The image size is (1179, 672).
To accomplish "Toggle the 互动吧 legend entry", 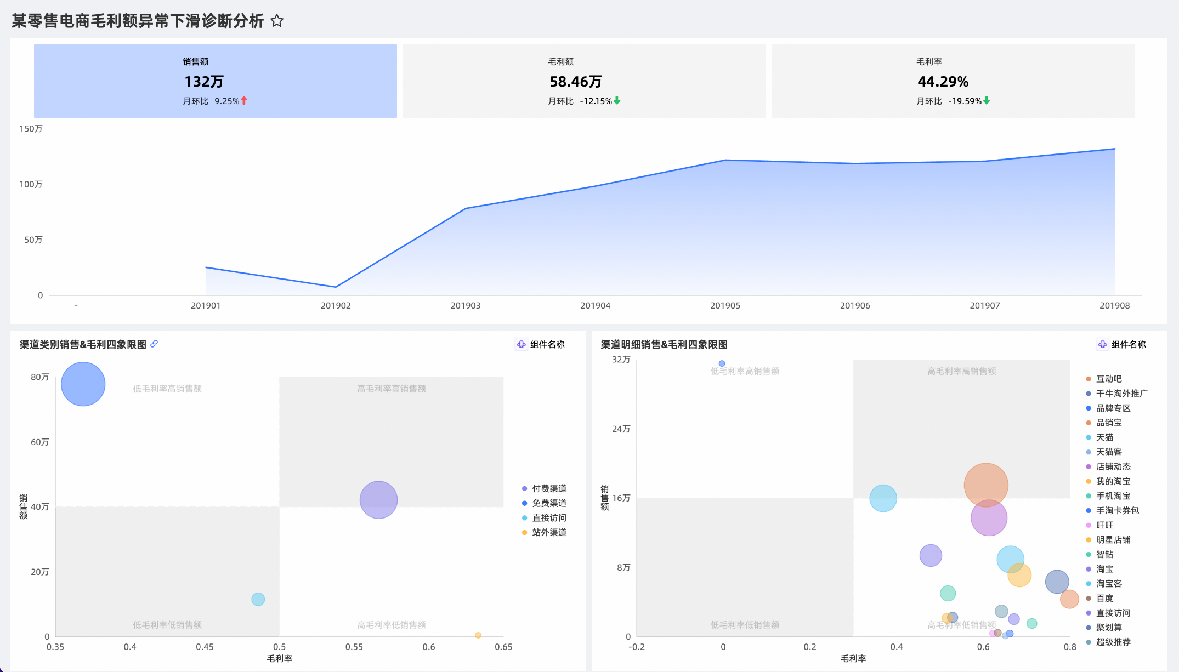I will point(1104,379).
